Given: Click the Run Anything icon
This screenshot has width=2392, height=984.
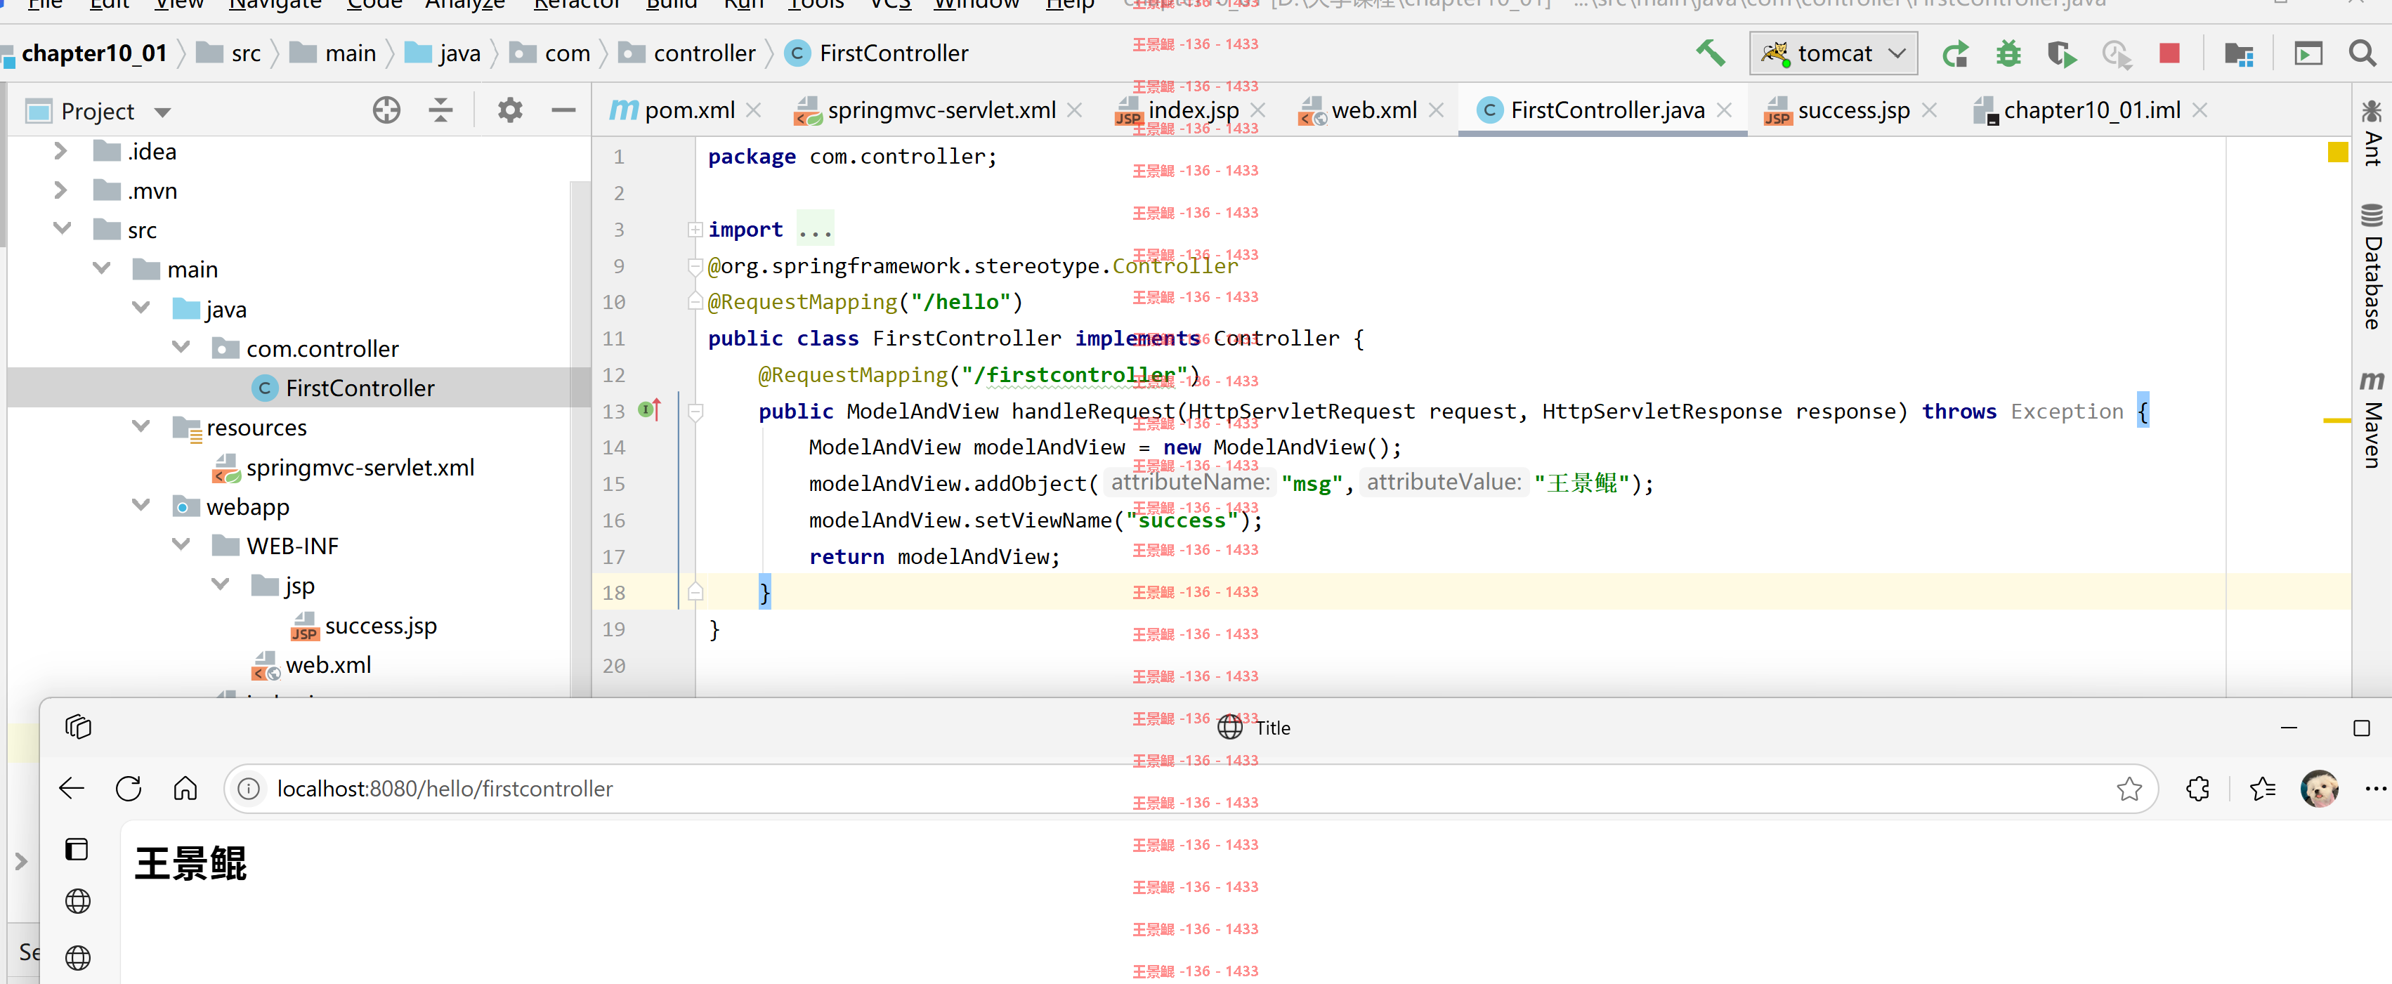Looking at the screenshot, I should 2308,54.
